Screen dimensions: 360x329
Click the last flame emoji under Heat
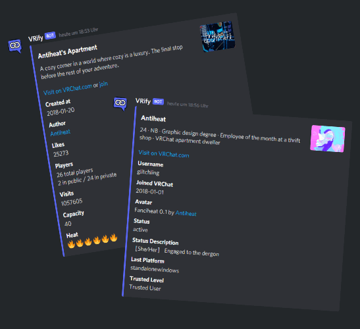point(113,238)
